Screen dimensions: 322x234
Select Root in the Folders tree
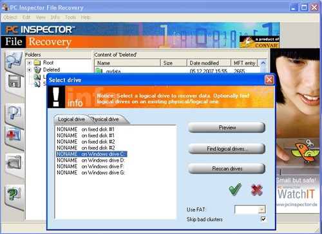pos(48,63)
